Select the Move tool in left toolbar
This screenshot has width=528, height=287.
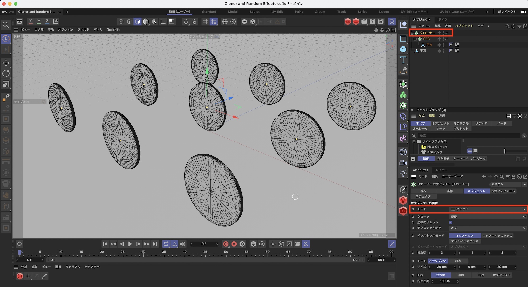pyautogui.click(x=6, y=63)
